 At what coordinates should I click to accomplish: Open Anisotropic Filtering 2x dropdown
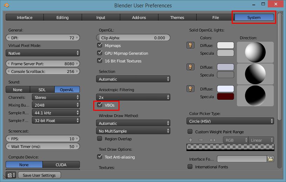pyautogui.click(x=133, y=97)
